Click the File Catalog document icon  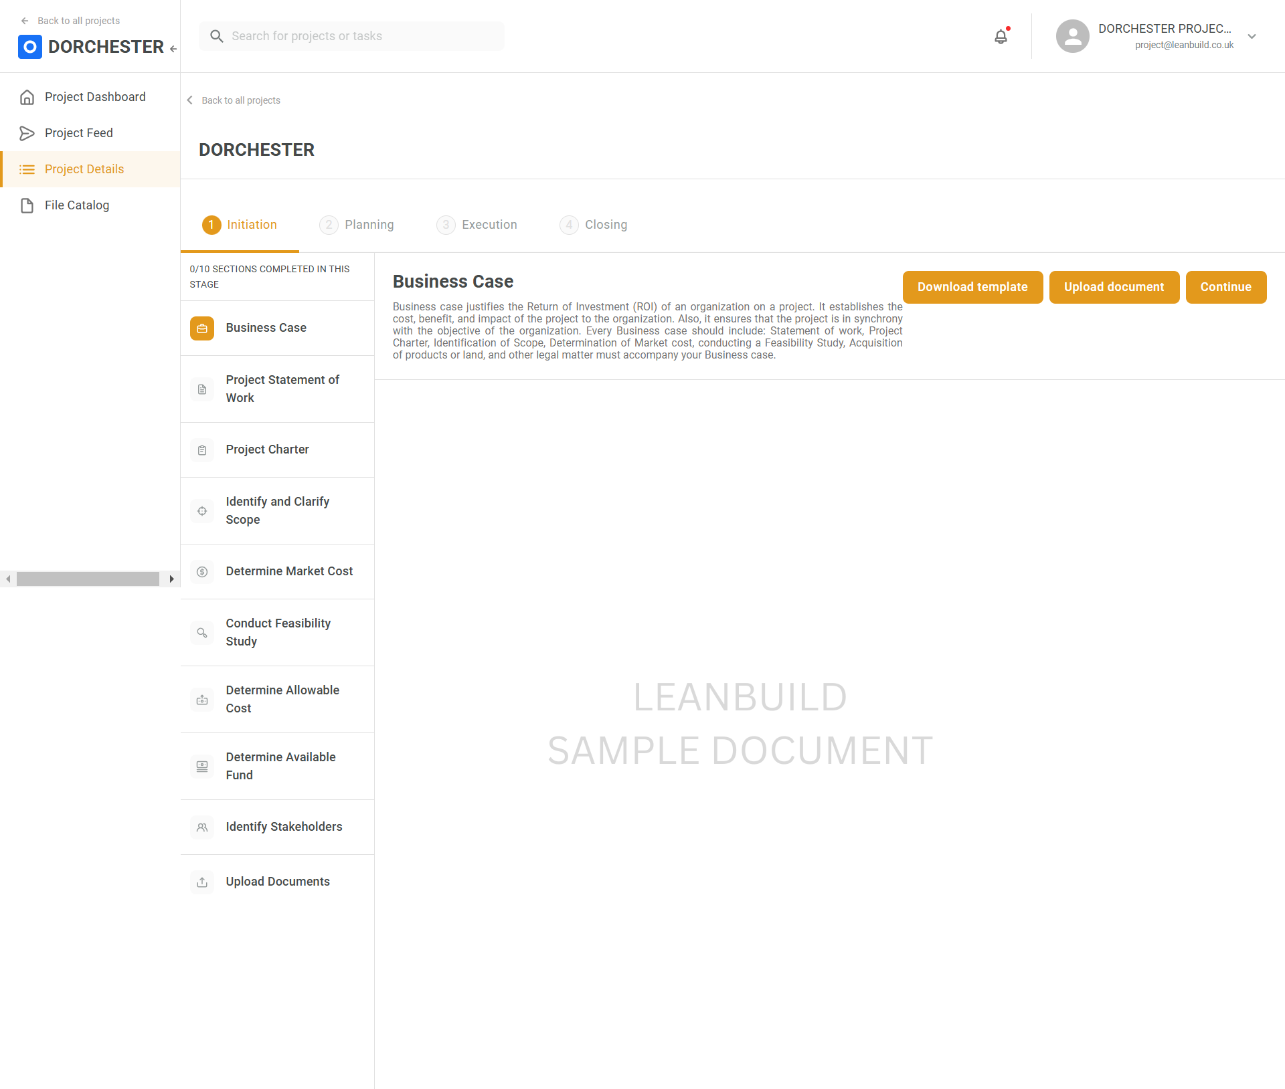pyautogui.click(x=27, y=205)
